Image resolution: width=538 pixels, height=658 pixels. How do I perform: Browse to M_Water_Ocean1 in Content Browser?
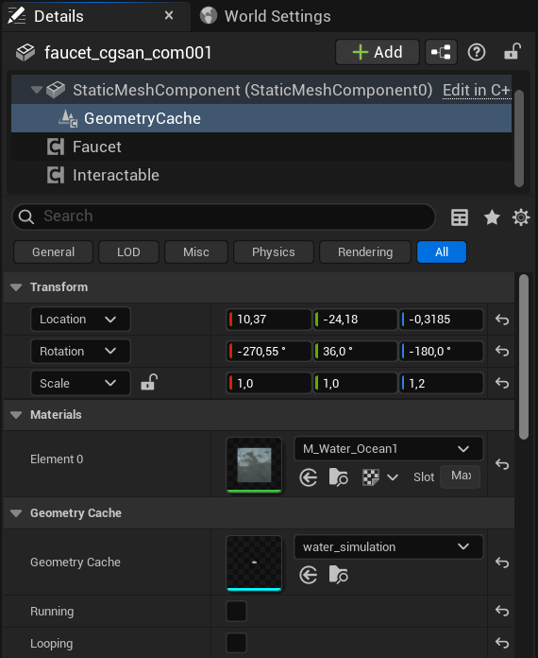[x=339, y=477]
